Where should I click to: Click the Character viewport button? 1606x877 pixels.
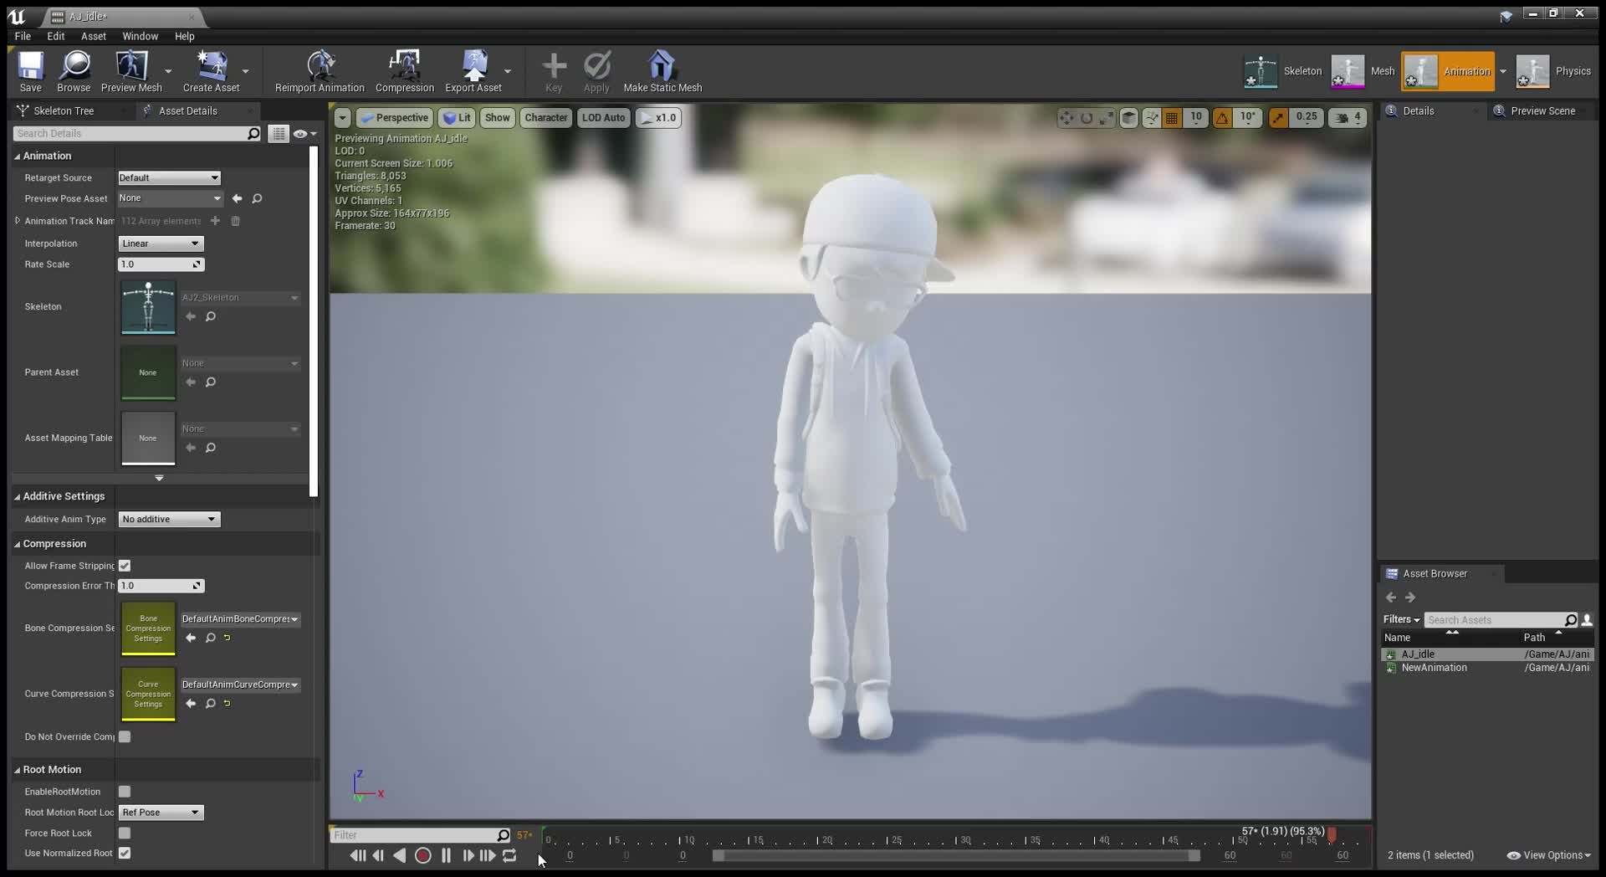pyautogui.click(x=545, y=117)
